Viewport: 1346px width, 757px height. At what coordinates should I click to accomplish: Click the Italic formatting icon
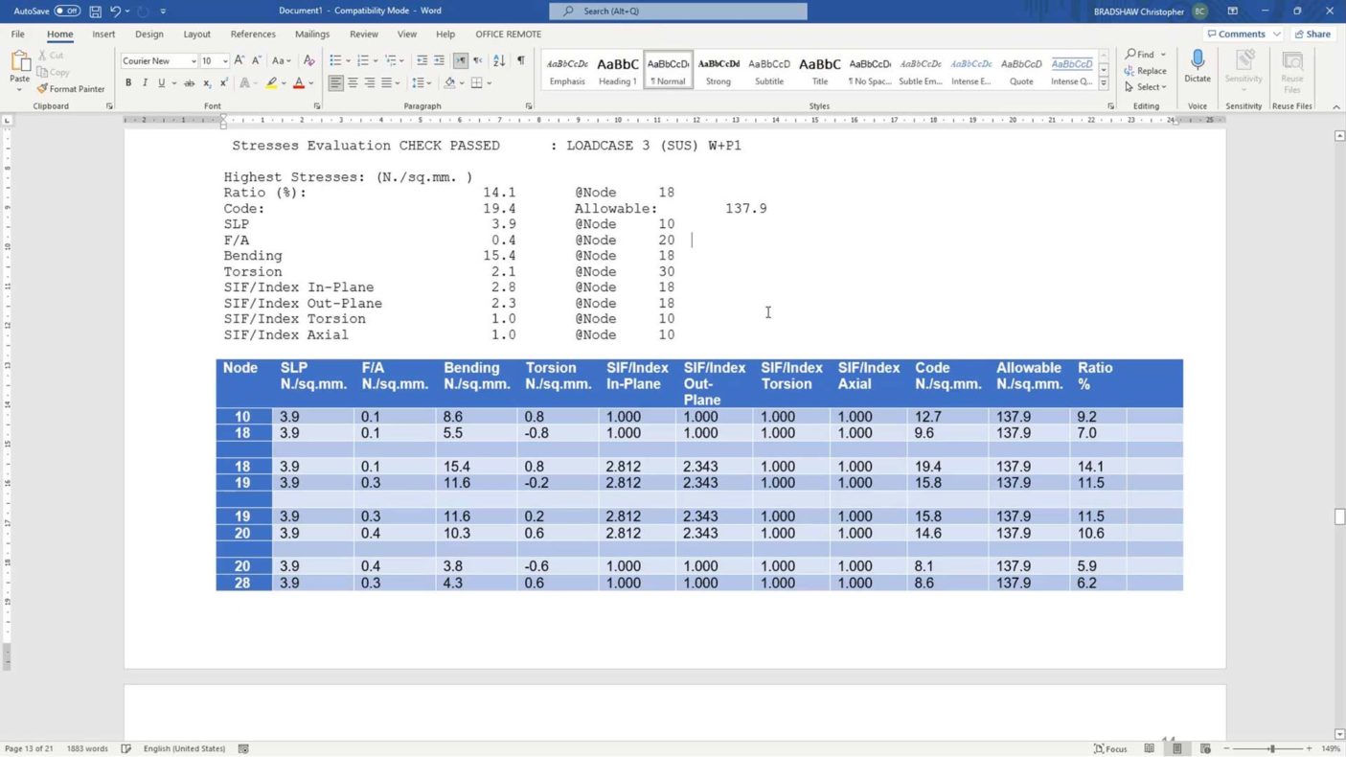[145, 83]
